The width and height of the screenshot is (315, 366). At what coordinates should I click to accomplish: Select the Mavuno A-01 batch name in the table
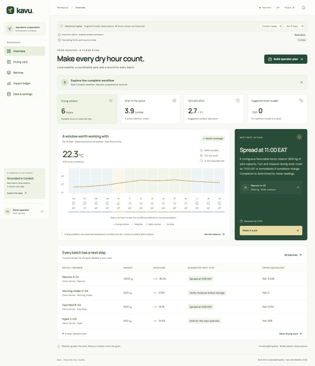pos(71,277)
